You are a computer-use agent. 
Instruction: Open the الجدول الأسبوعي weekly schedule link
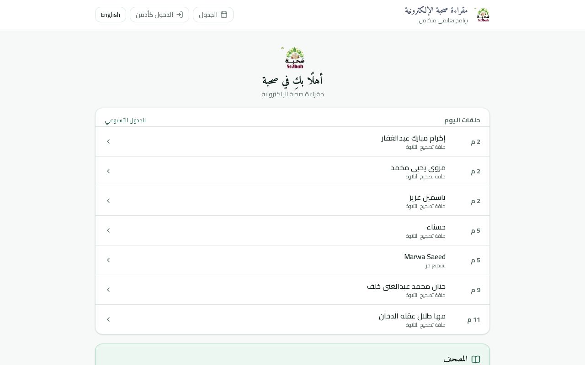(x=125, y=120)
